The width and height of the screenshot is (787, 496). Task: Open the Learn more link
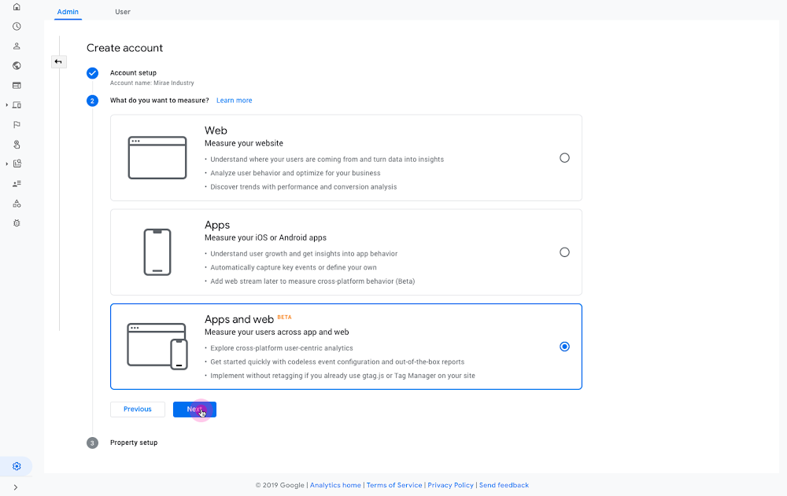click(234, 100)
